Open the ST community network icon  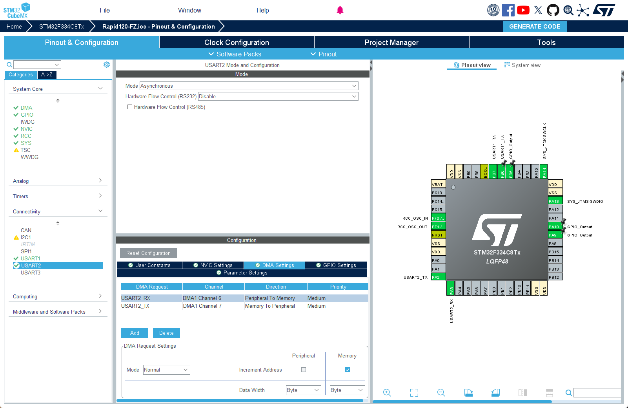click(x=583, y=10)
